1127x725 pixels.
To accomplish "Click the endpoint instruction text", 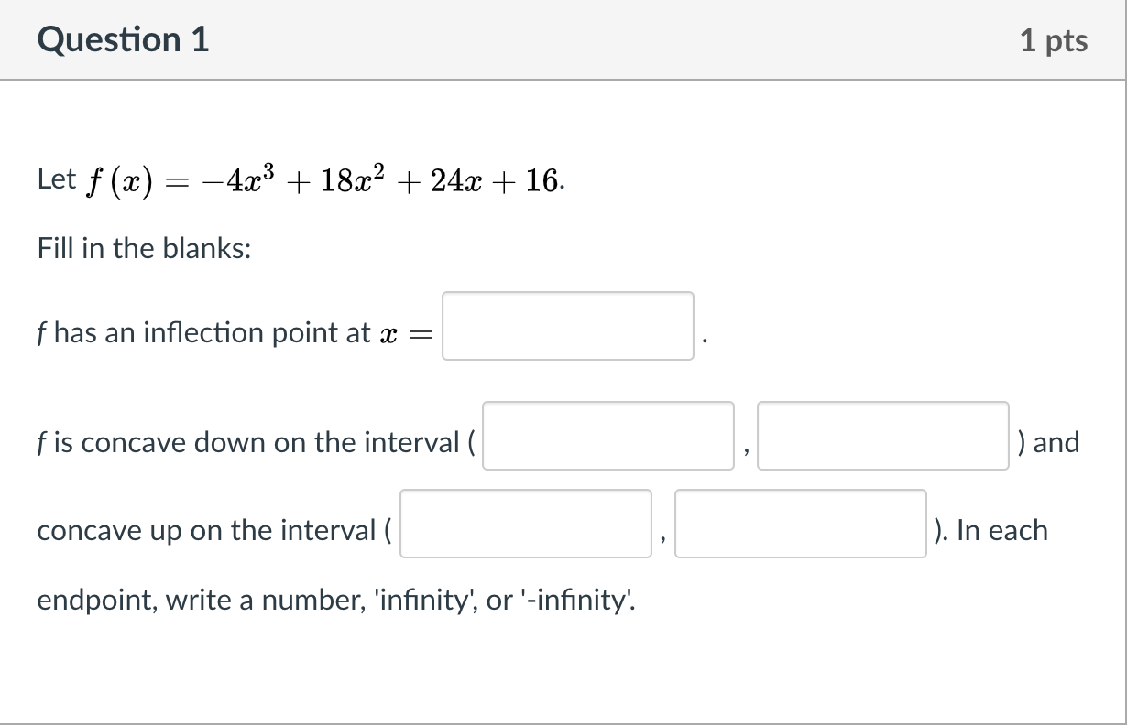I will (x=334, y=600).
